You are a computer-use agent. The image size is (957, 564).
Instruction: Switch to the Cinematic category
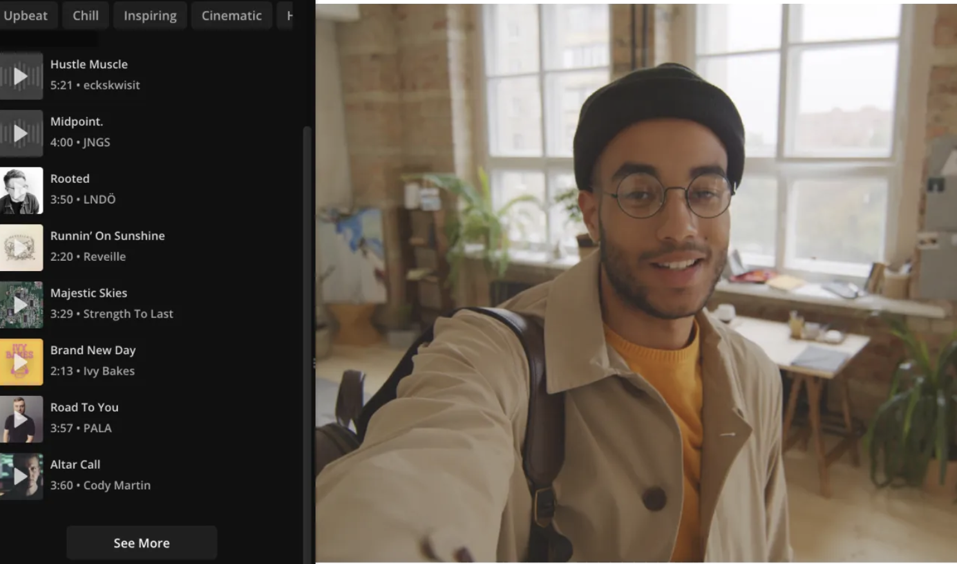[231, 15]
